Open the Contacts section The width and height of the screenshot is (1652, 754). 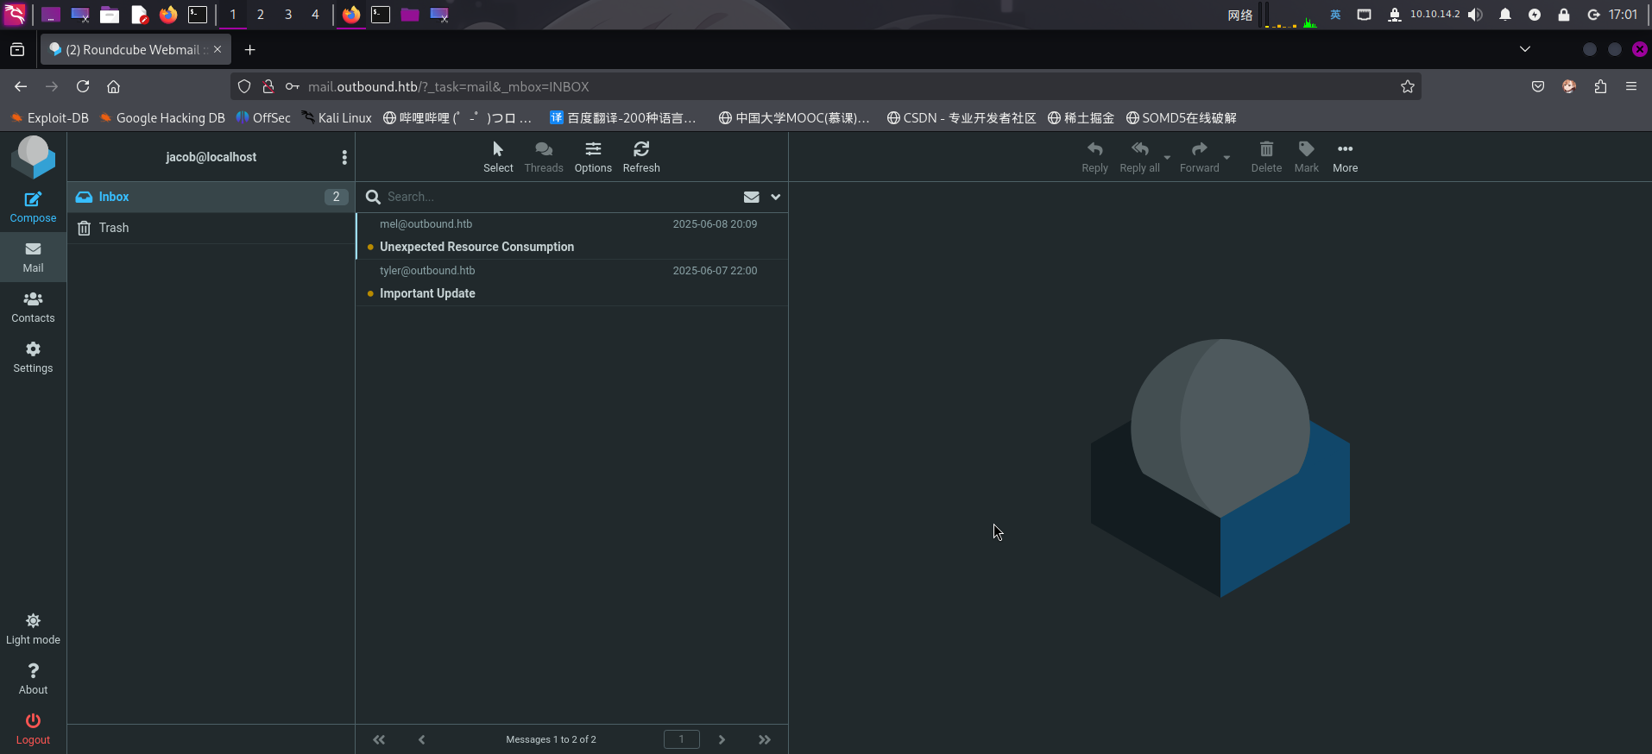click(x=33, y=307)
